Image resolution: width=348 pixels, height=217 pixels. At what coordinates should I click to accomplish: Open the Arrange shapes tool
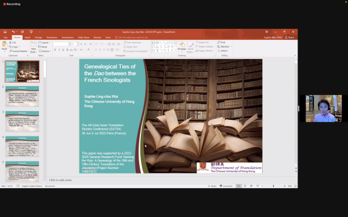[x=182, y=46]
